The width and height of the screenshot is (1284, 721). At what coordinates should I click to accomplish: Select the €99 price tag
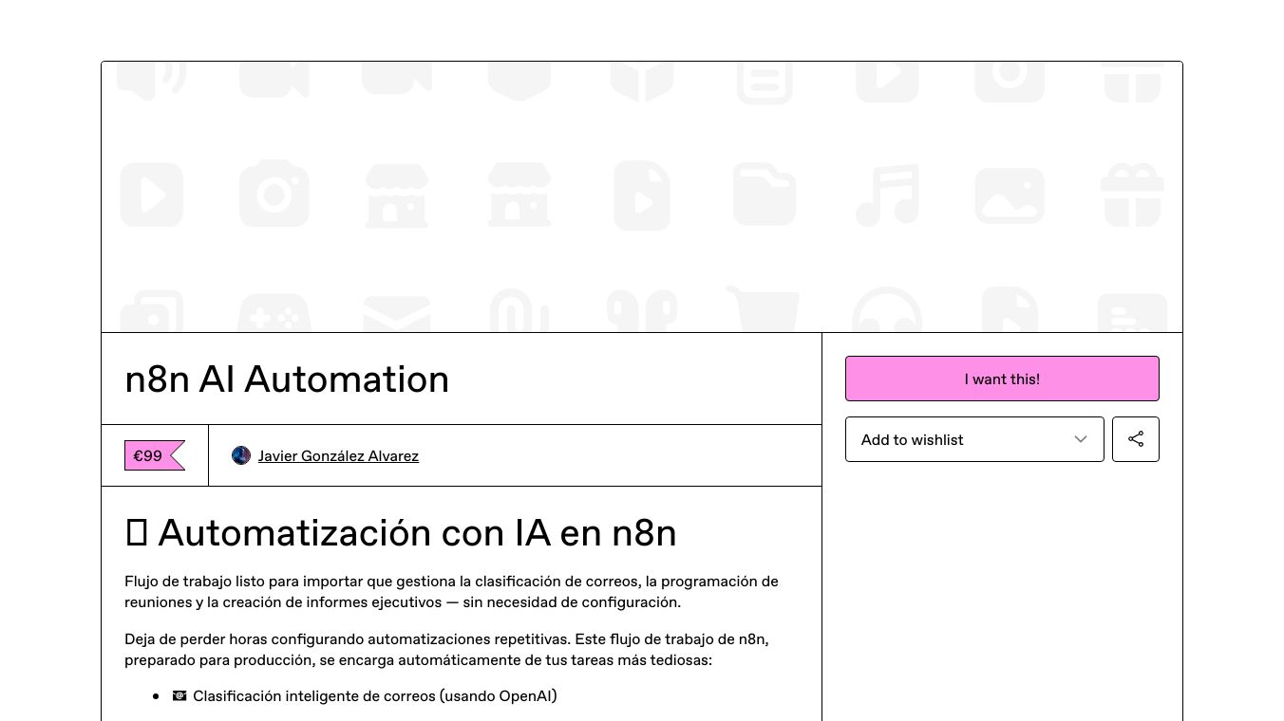click(x=154, y=455)
